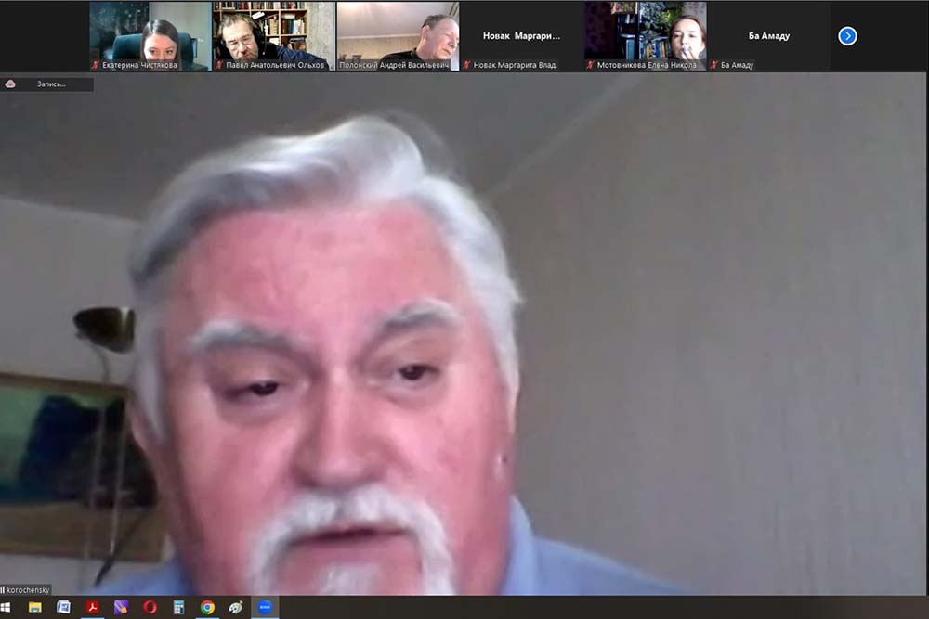
Task: Open File Explorer from taskbar
Action: point(35,608)
